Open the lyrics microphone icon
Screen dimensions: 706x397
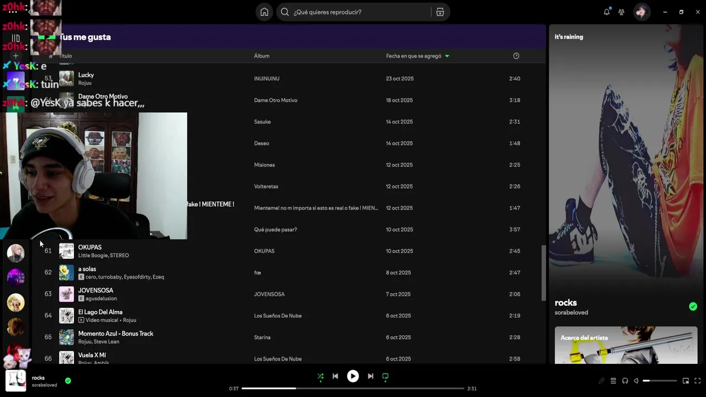pyautogui.click(x=601, y=380)
